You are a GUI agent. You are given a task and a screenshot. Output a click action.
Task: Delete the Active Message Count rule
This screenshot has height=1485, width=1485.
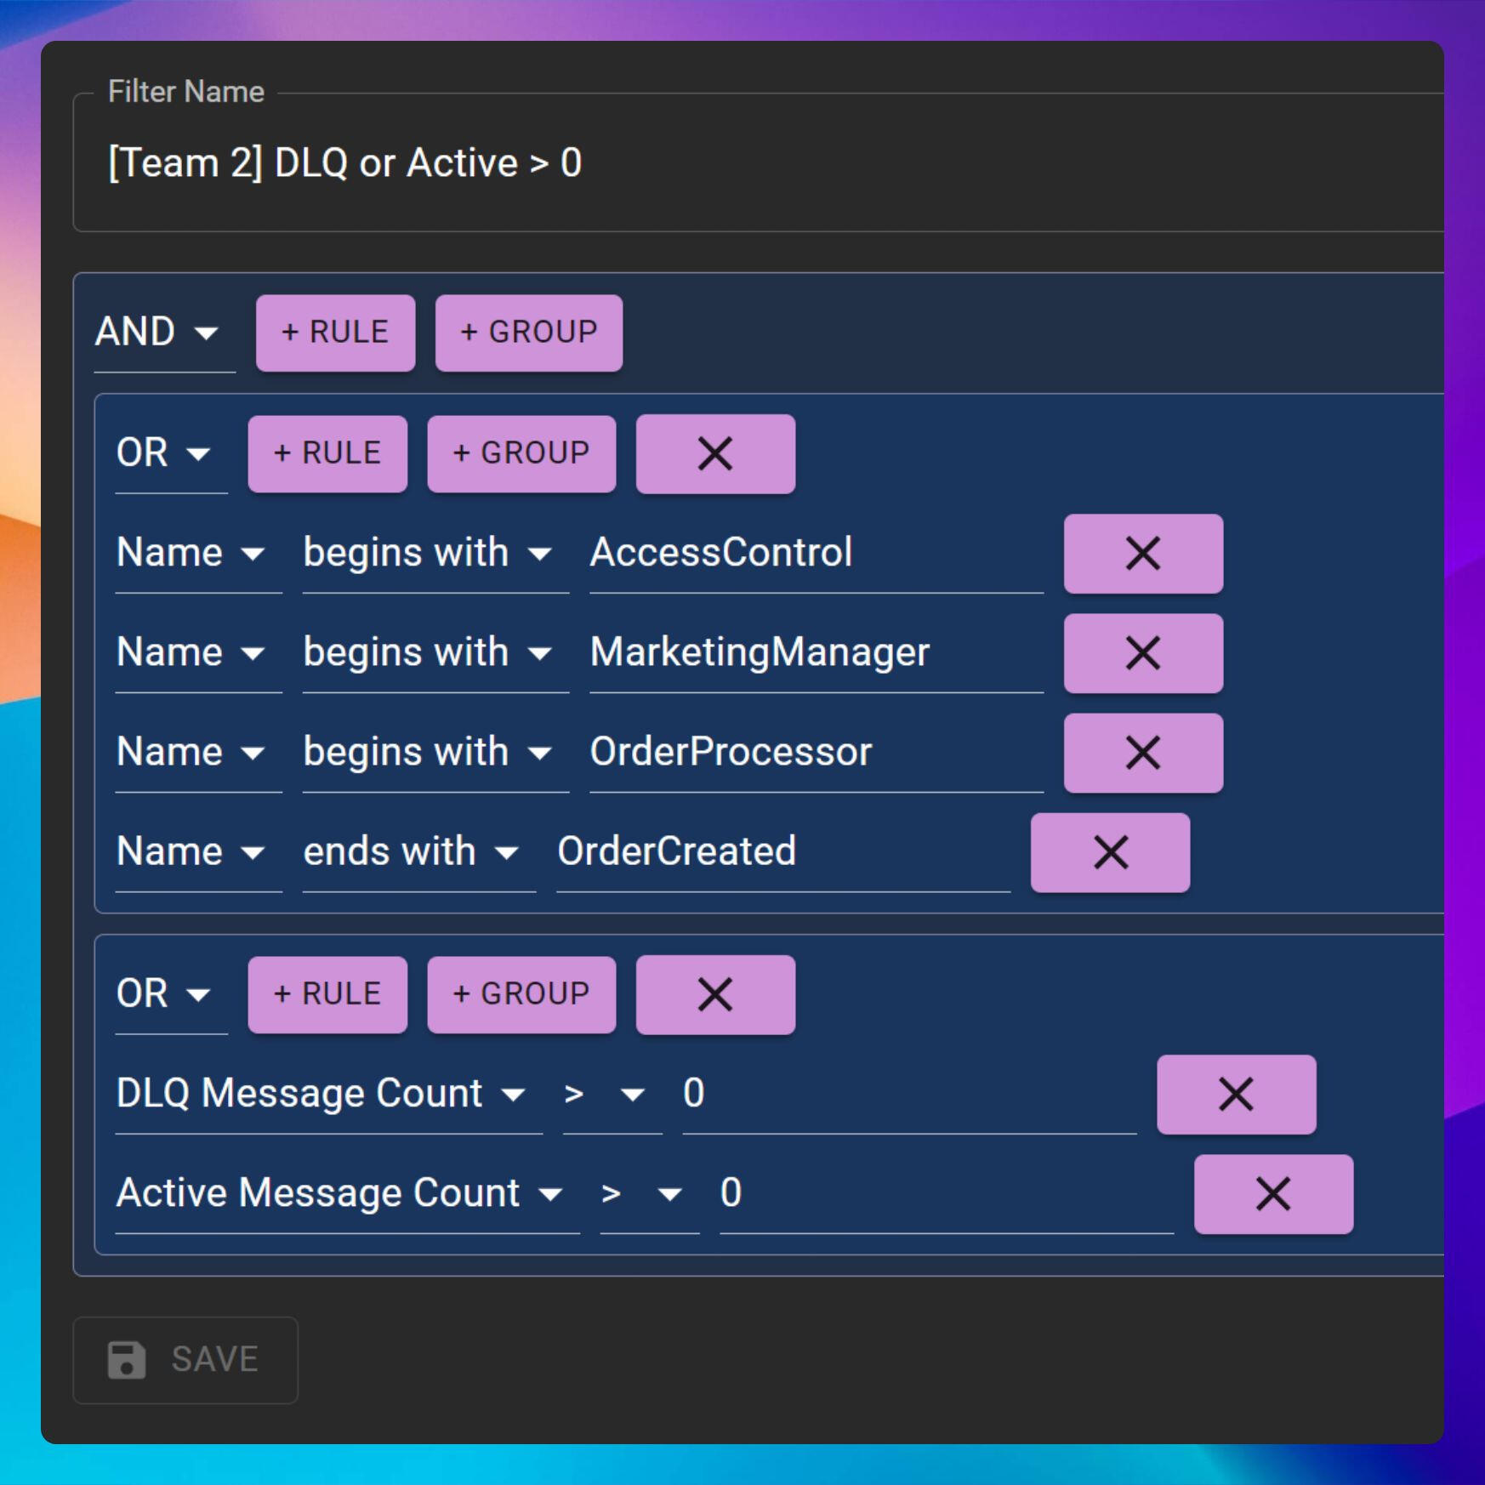(1272, 1193)
